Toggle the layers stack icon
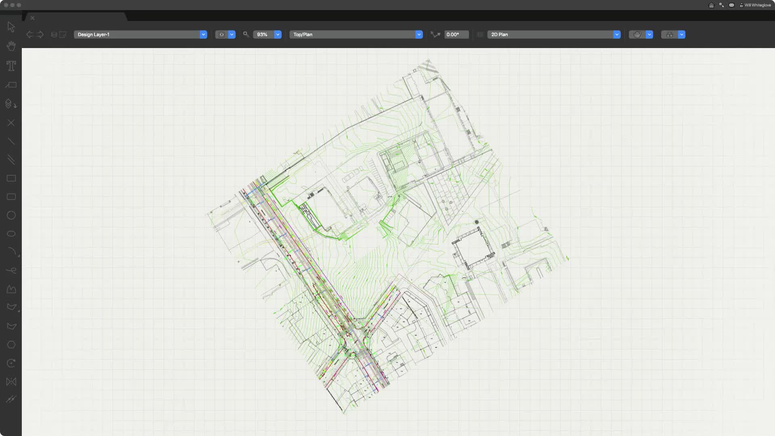 pyautogui.click(x=54, y=35)
